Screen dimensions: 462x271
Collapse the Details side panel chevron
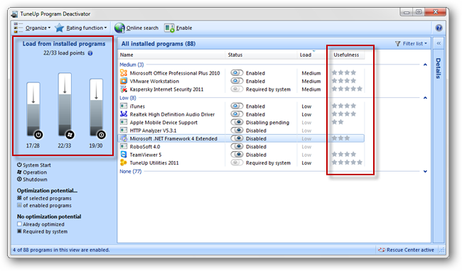[439, 43]
